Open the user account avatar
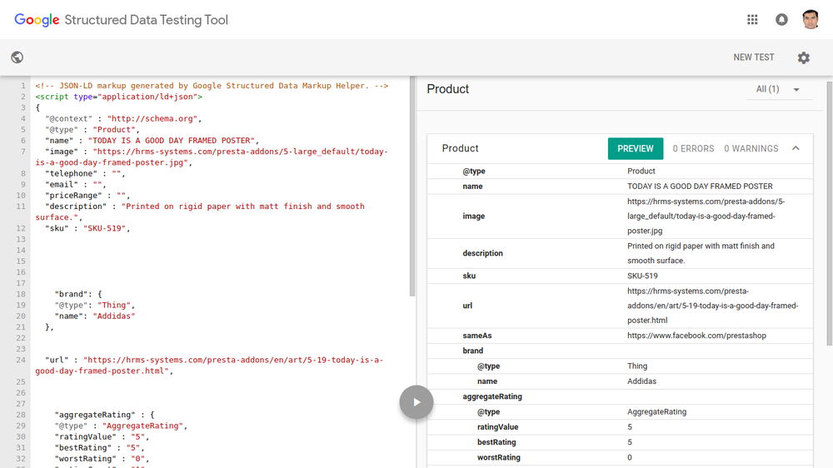 pyautogui.click(x=811, y=20)
